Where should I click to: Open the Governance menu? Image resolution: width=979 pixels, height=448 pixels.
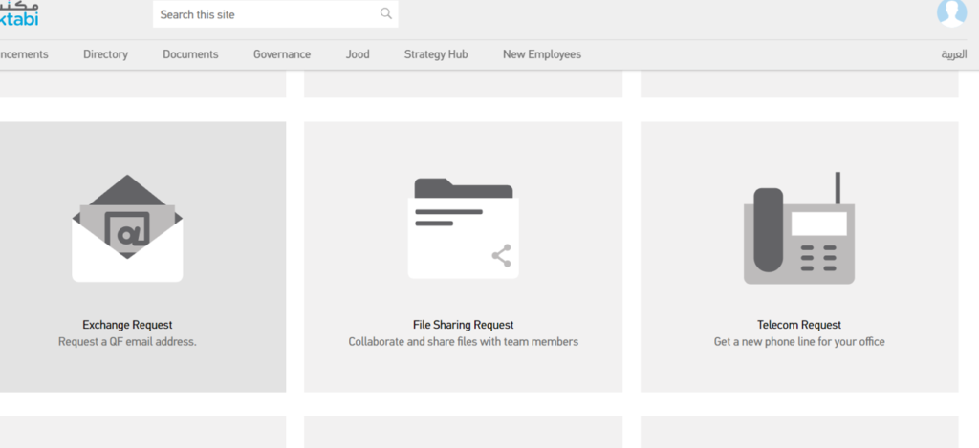(282, 54)
